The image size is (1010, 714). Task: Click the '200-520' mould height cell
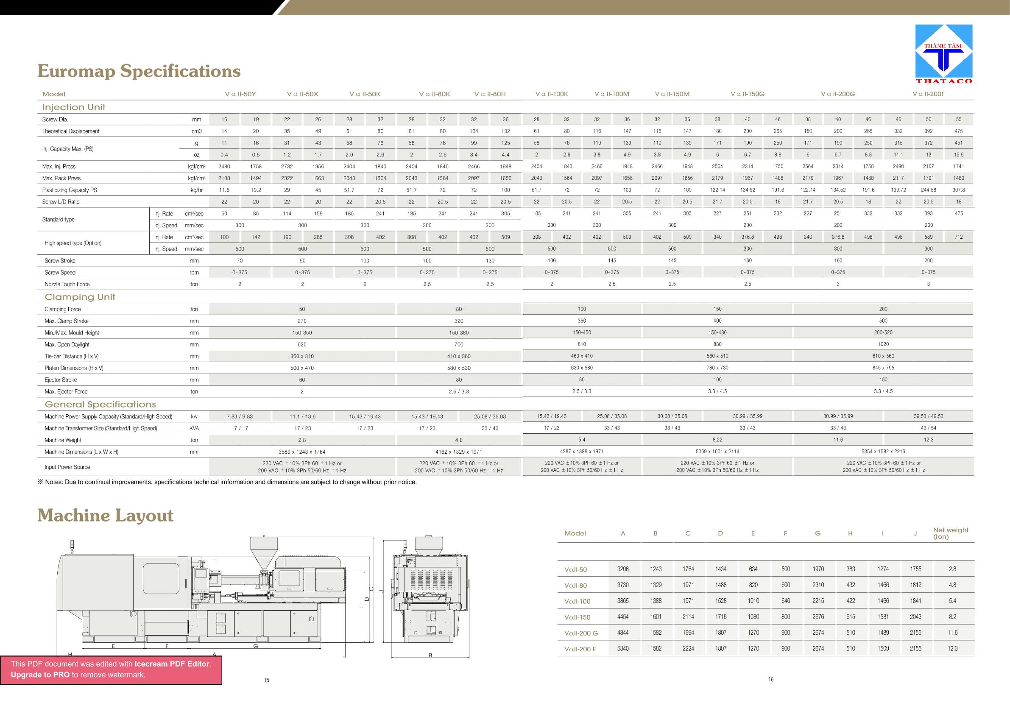point(883,332)
